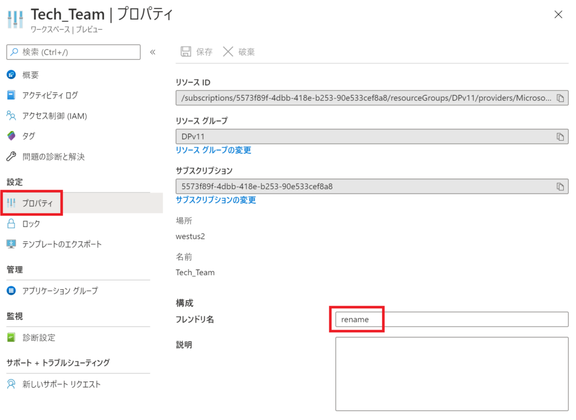Click the サブスクリプション label
Screen dimensions: 576x420
204,171
